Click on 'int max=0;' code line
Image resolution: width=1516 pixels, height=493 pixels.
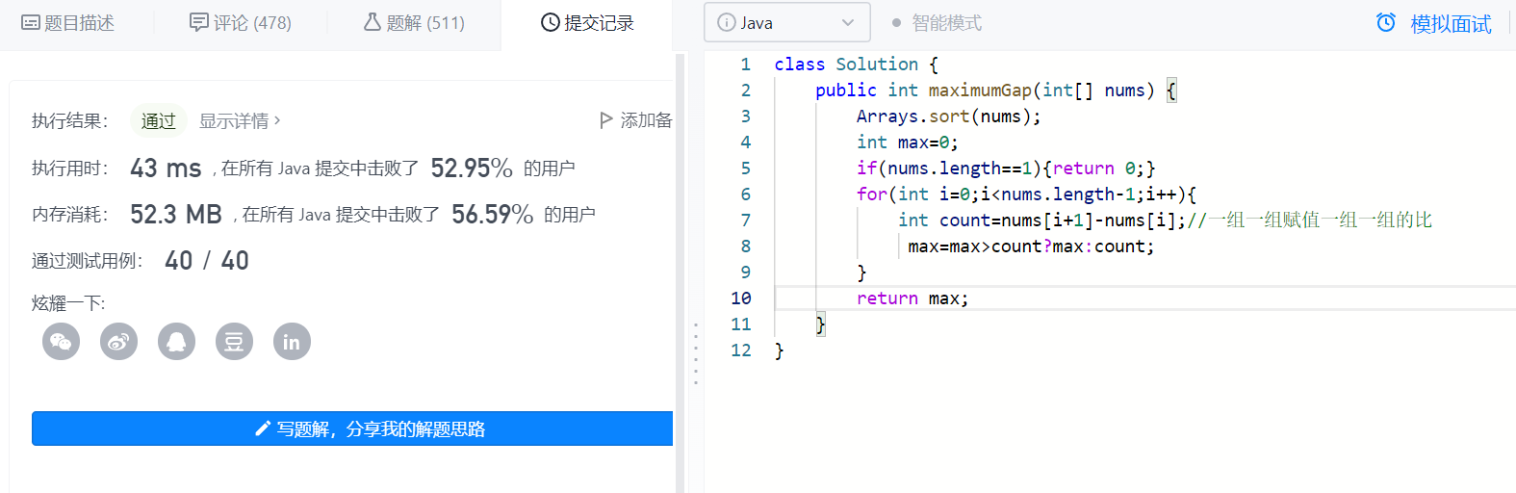click(x=907, y=143)
